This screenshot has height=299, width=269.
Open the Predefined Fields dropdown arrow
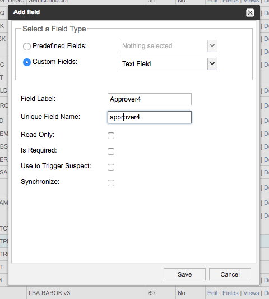[x=212, y=46]
